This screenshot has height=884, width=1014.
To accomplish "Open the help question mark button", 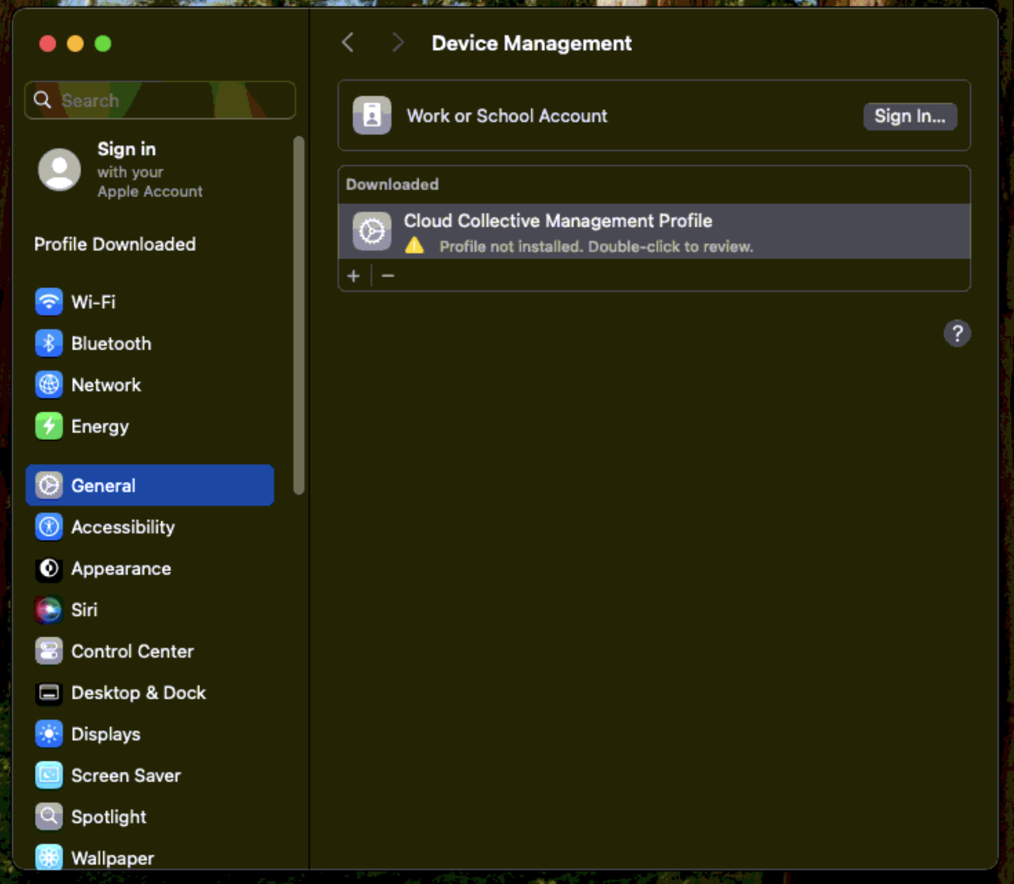I will [957, 334].
